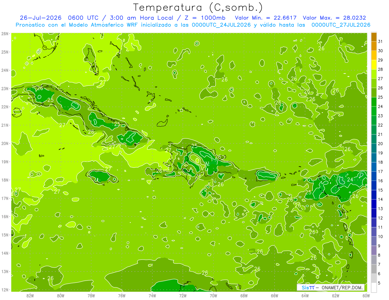The image size is (389, 300).
Task: Click latitude axis label "16N"
Action: pos(5,217)
